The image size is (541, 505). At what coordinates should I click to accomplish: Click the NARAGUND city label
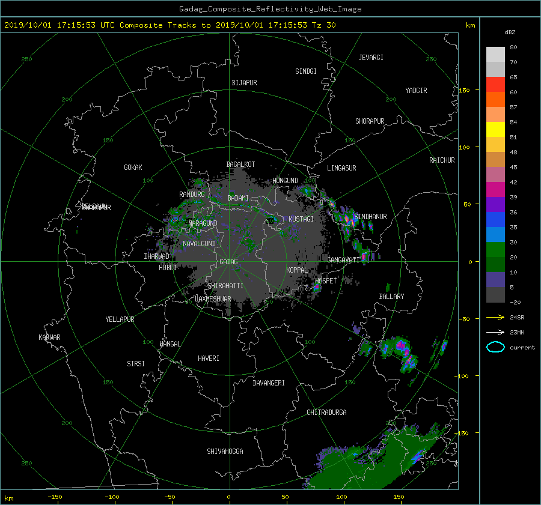click(x=203, y=223)
